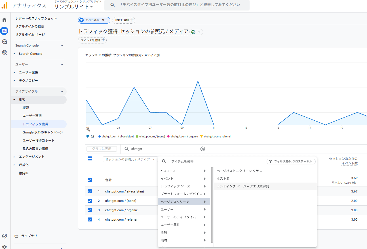Click the chatgpt table filter field
This screenshot has width=367, height=249.
tap(164, 149)
